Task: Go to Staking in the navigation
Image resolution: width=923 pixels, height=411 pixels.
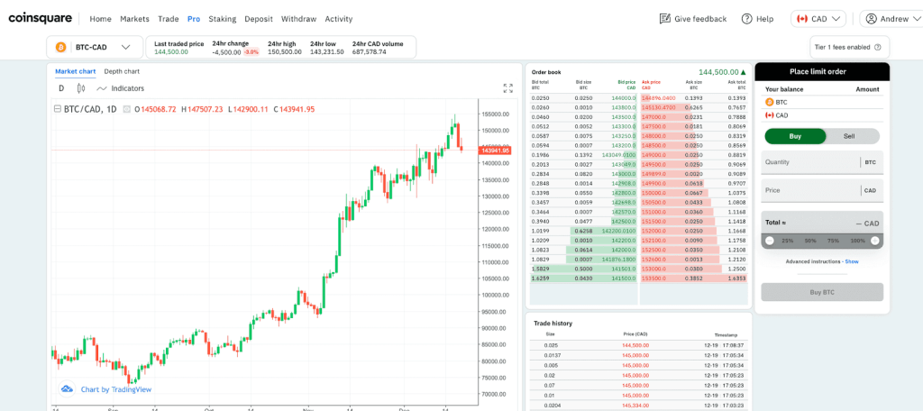Action: (x=222, y=19)
